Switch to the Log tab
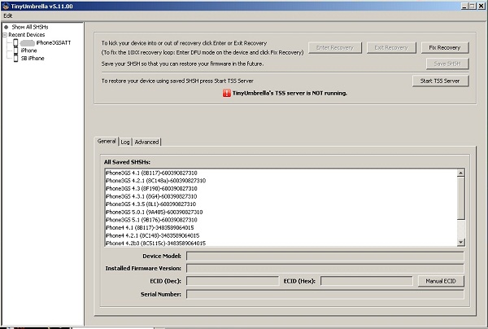 point(125,142)
